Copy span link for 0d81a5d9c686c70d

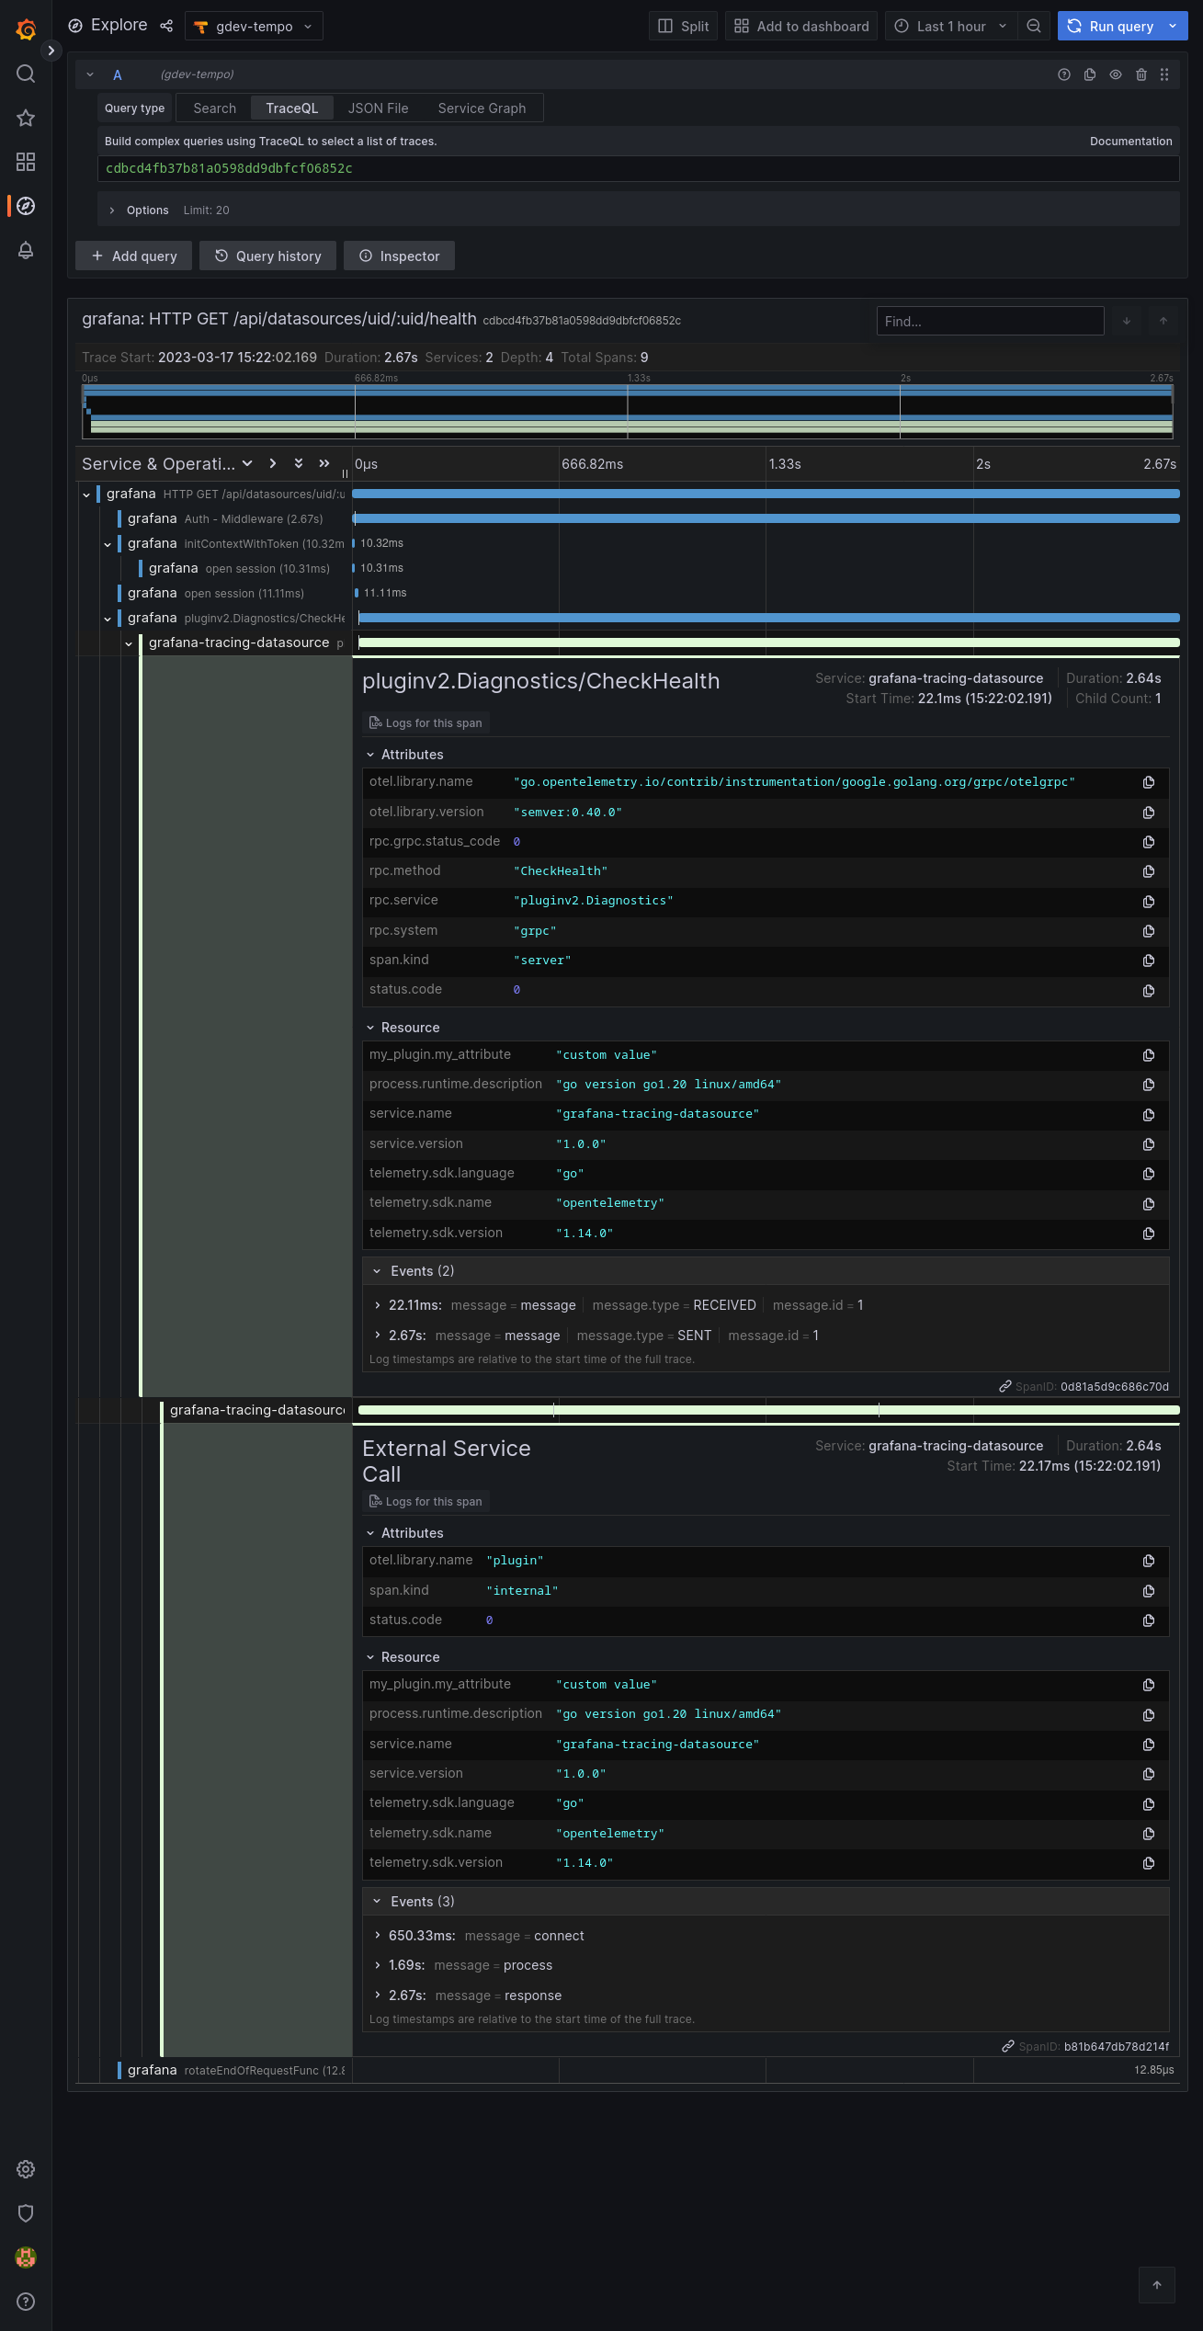[1005, 1387]
